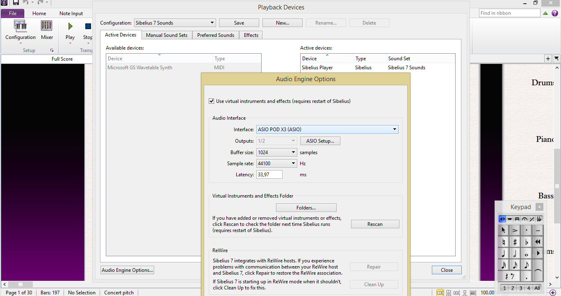Close the Playback Devices dialog
Viewport: 561px width, 296px height.
[x=447, y=270]
